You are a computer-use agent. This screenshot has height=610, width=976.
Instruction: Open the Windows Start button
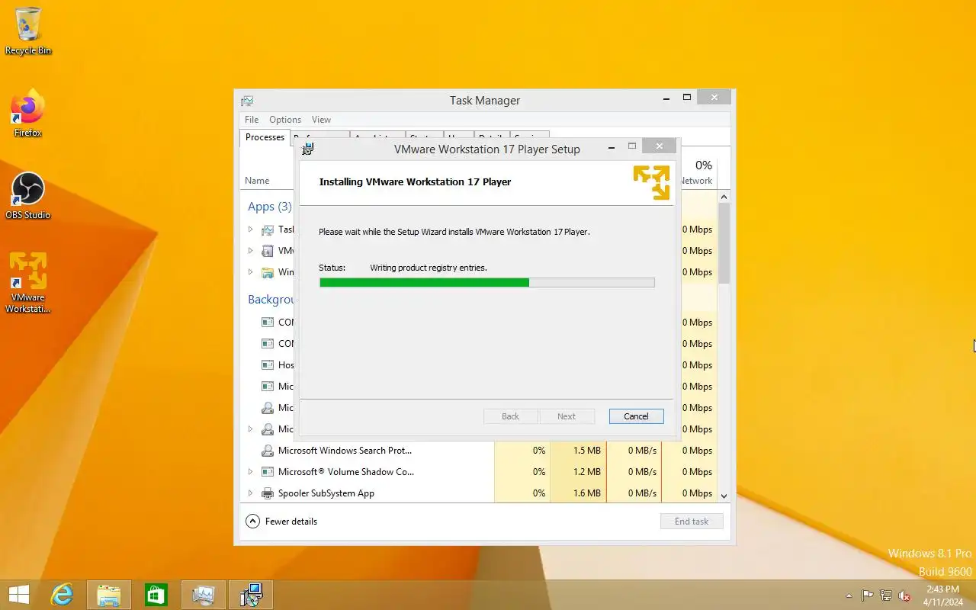[19, 595]
